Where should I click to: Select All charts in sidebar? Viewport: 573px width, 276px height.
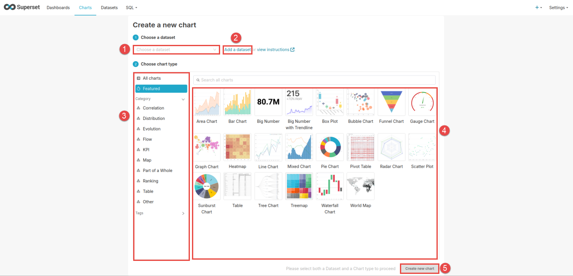point(161,78)
